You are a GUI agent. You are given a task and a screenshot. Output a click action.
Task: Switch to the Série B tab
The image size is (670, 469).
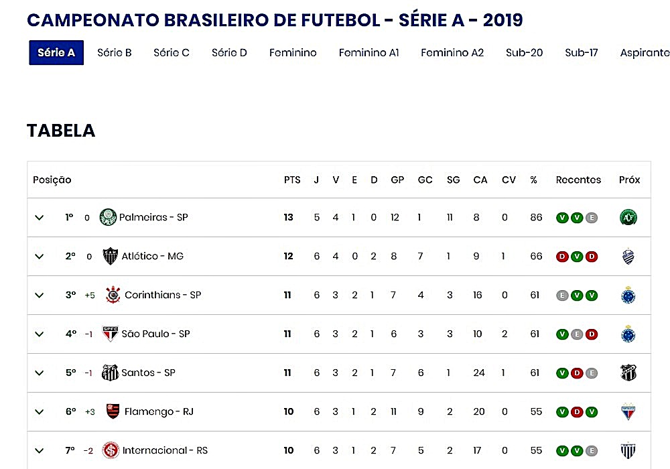pos(115,52)
